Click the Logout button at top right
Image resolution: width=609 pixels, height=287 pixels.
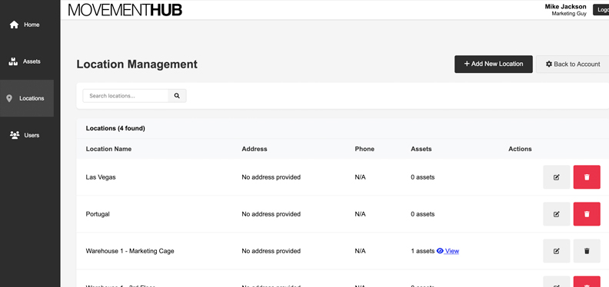click(601, 10)
